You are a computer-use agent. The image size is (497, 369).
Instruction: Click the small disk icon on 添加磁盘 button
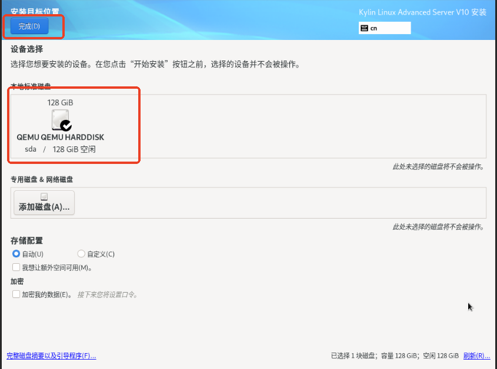44,197
